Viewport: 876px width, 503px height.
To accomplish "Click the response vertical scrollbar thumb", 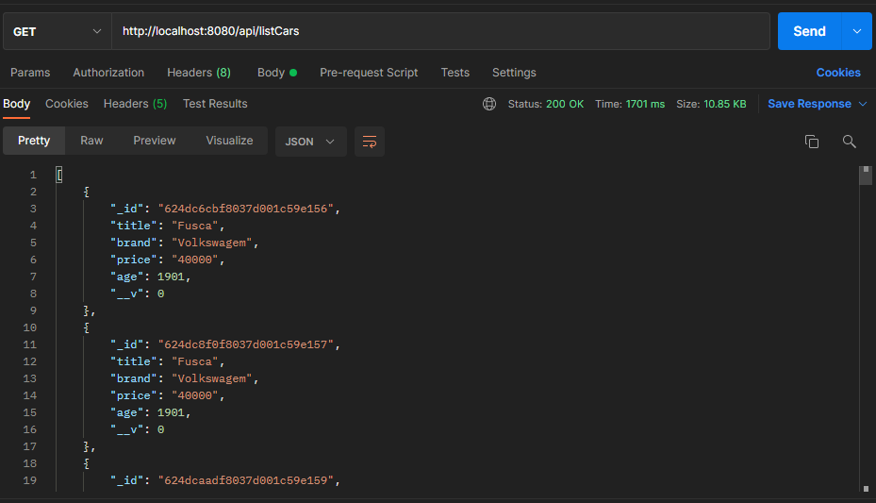I will click(x=866, y=175).
